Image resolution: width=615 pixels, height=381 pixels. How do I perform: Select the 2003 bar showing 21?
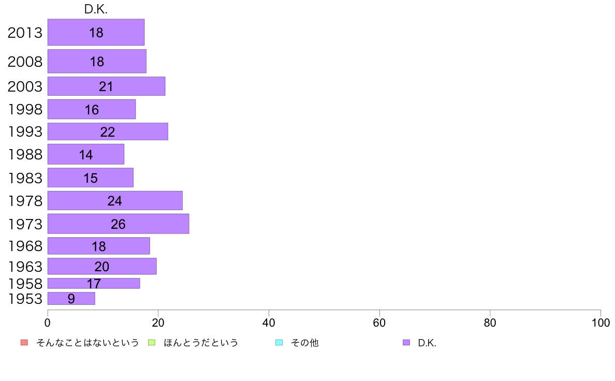click(x=106, y=86)
